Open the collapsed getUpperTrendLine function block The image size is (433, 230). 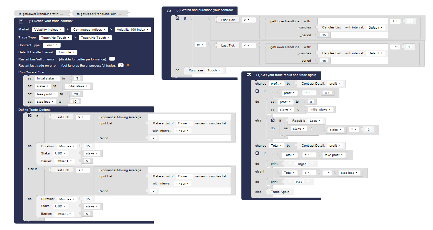[x=100, y=14]
